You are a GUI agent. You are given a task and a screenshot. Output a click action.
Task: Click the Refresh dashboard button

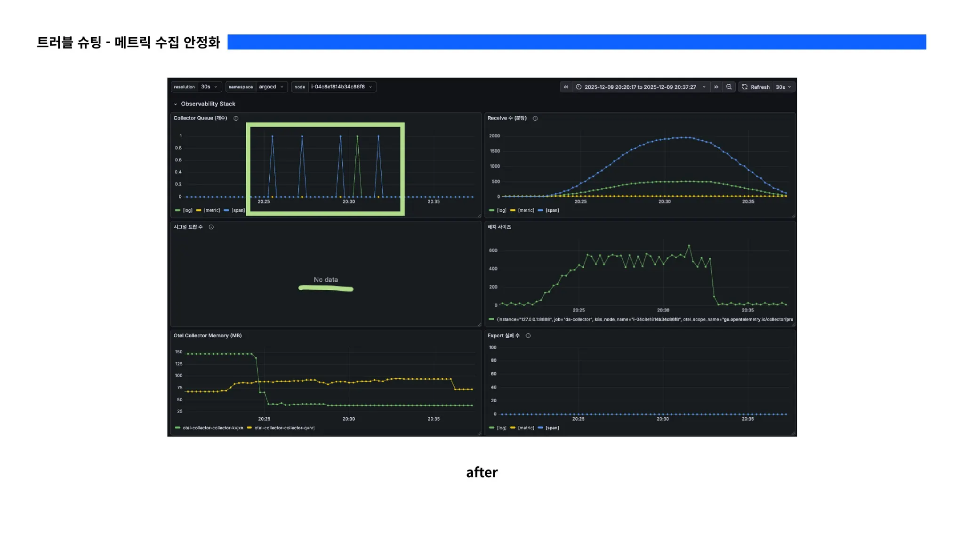click(755, 87)
